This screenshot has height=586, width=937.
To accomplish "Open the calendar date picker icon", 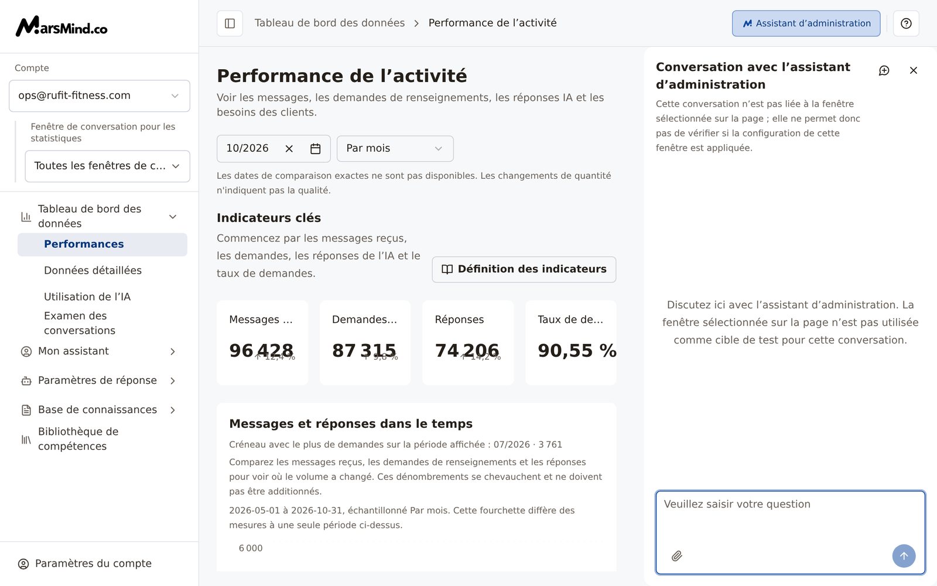I will pyautogui.click(x=315, y=149).
